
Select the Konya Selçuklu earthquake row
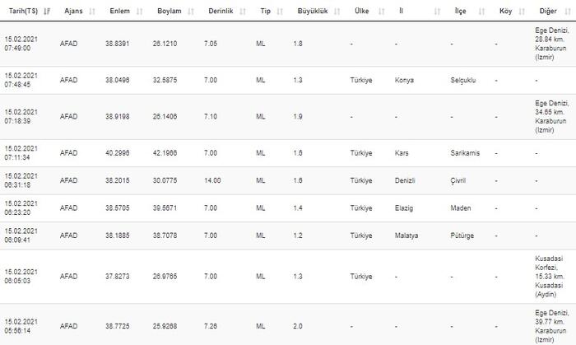click(288, 80)
